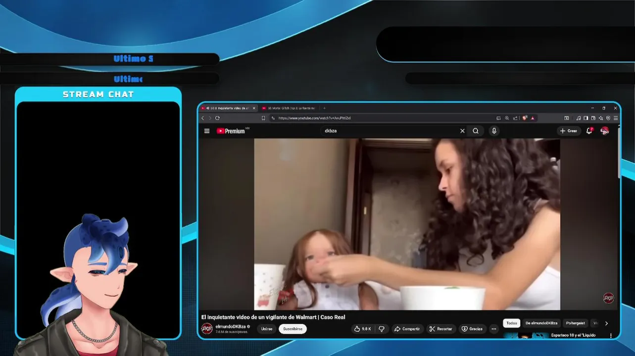Open options for Espartaco 18 recommendation
The height and width of the screenshot is (356, 635).
611,336
